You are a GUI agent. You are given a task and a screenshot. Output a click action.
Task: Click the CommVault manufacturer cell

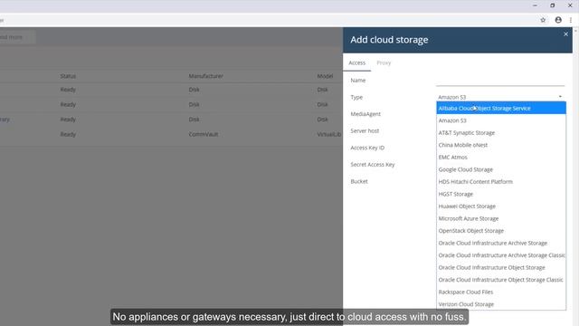coord(204,134)
